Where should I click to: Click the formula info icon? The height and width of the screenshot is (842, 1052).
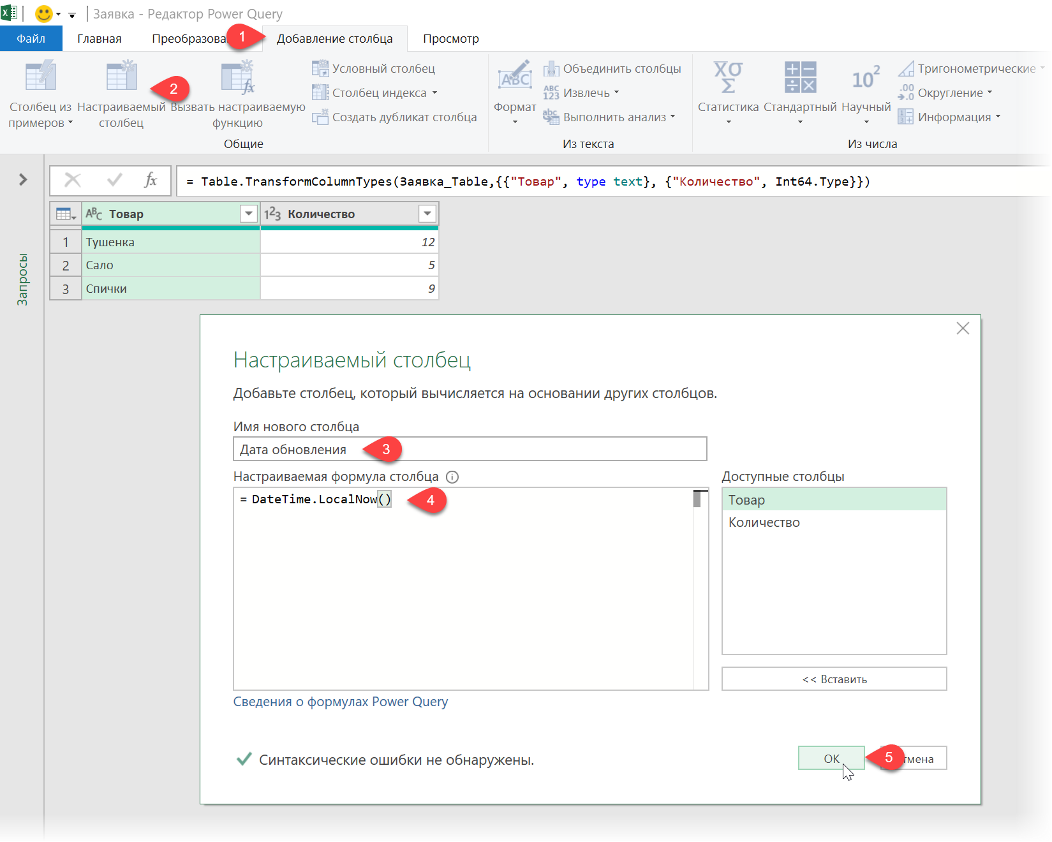point(452,476)
